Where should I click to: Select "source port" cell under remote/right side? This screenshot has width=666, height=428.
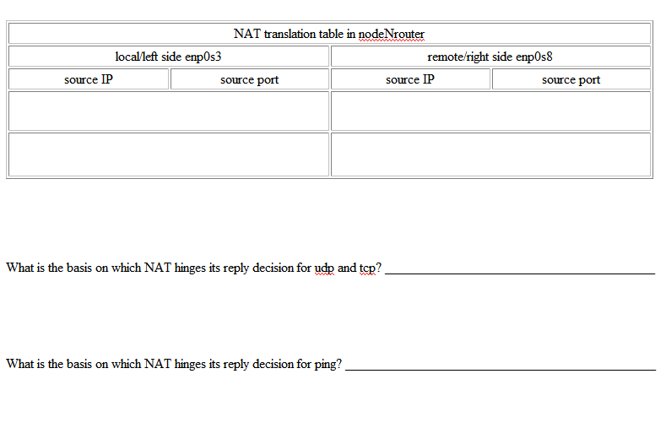tap(571, 79)
